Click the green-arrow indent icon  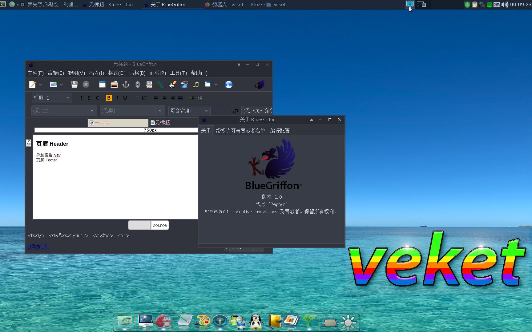(192, 98)
